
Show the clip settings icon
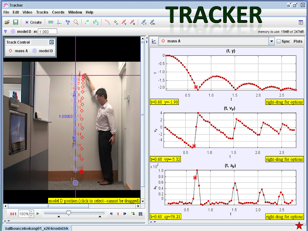click(51, 23)
